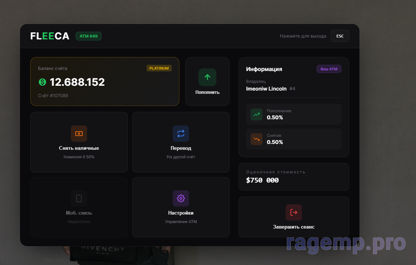The height and width of the screenshot is (265, 416).
Task: Click the red end session exit icon
Action: [x=293, y=212]
